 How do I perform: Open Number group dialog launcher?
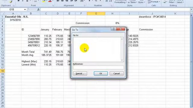tap(111, 6)
